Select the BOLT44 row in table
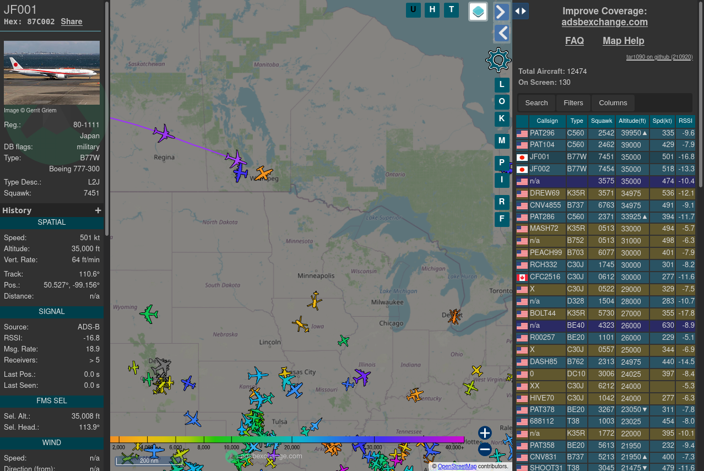Screen dimensions: 704x471 (x=606, y=314)
